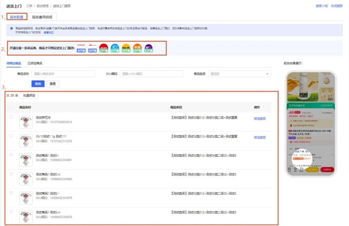The image size is (349, 226).
Task: Click the 商品类目 column header
Action: [176, 107]
